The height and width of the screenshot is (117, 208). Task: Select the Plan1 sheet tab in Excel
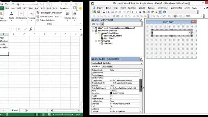click(x=15, y=110)
